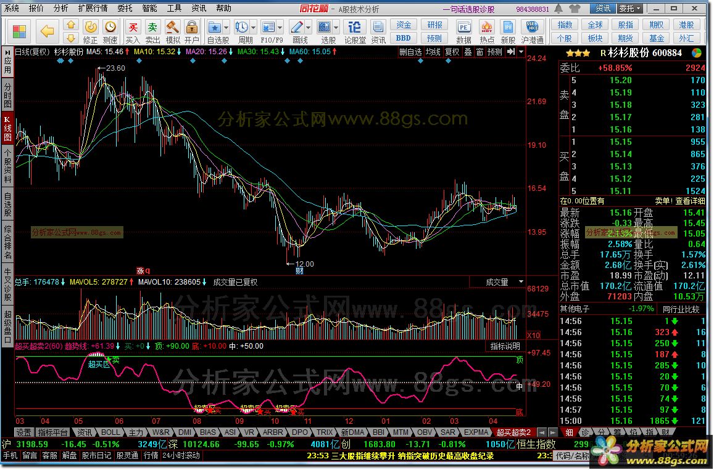Click the 删自选 remove from watchlist button
Screen dimensions: 714x470
click(x=410, y=52)
